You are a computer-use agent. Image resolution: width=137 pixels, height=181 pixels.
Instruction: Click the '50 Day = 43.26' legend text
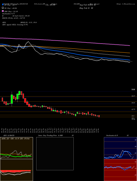coord(10,8)
